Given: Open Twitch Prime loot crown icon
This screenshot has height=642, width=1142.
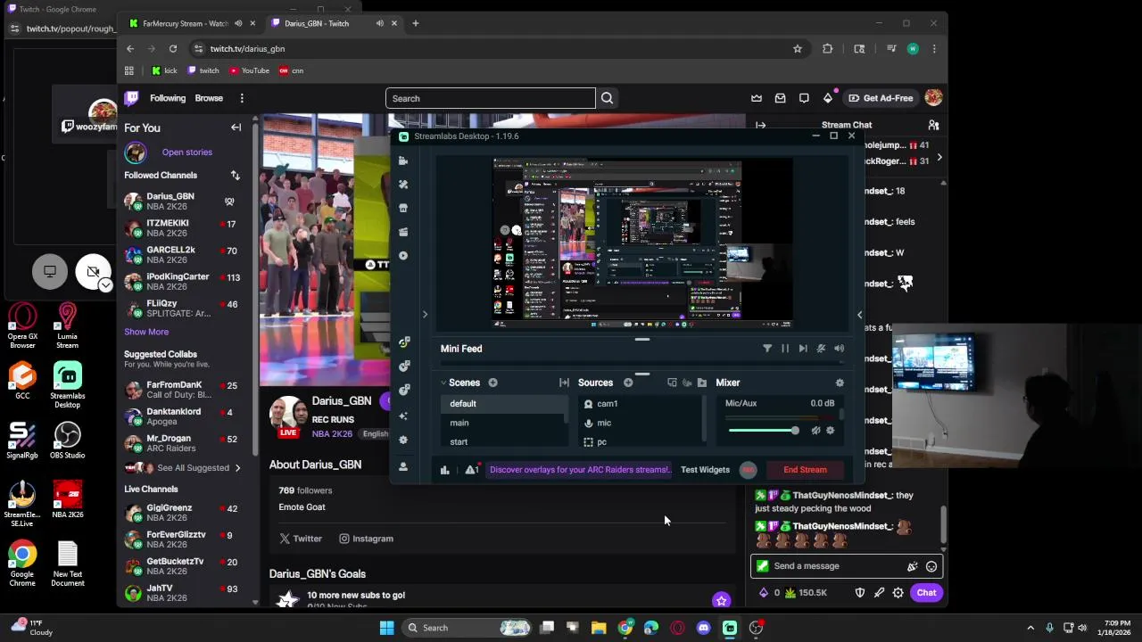Looking at the screenshot, I should [757, 98].
